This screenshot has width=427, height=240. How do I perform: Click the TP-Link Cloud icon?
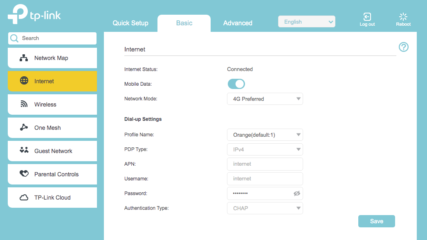(24, 198)
